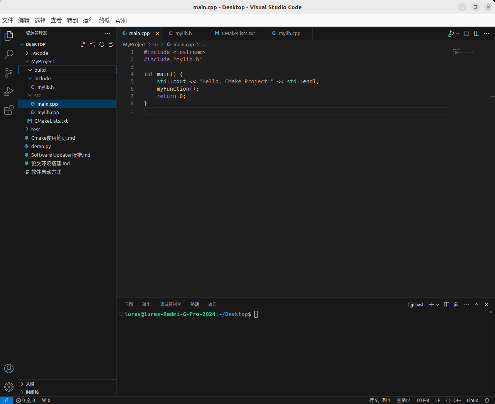Toggle the explorer via Explorer icon
495x404 pixels.
point(9,36)
